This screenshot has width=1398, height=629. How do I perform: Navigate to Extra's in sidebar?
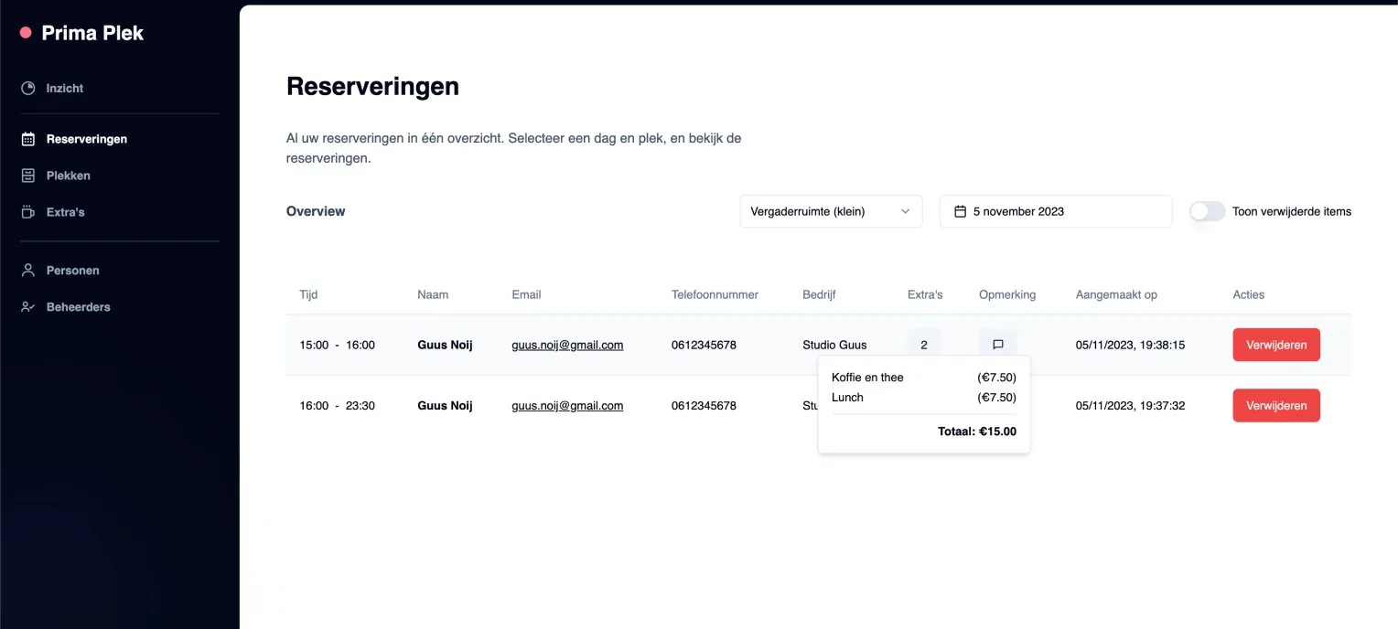click(x=66, y=212)
